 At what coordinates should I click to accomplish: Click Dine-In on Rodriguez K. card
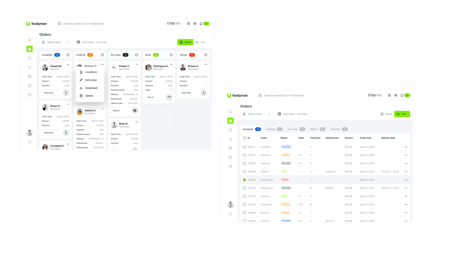[x=159, y=97]
